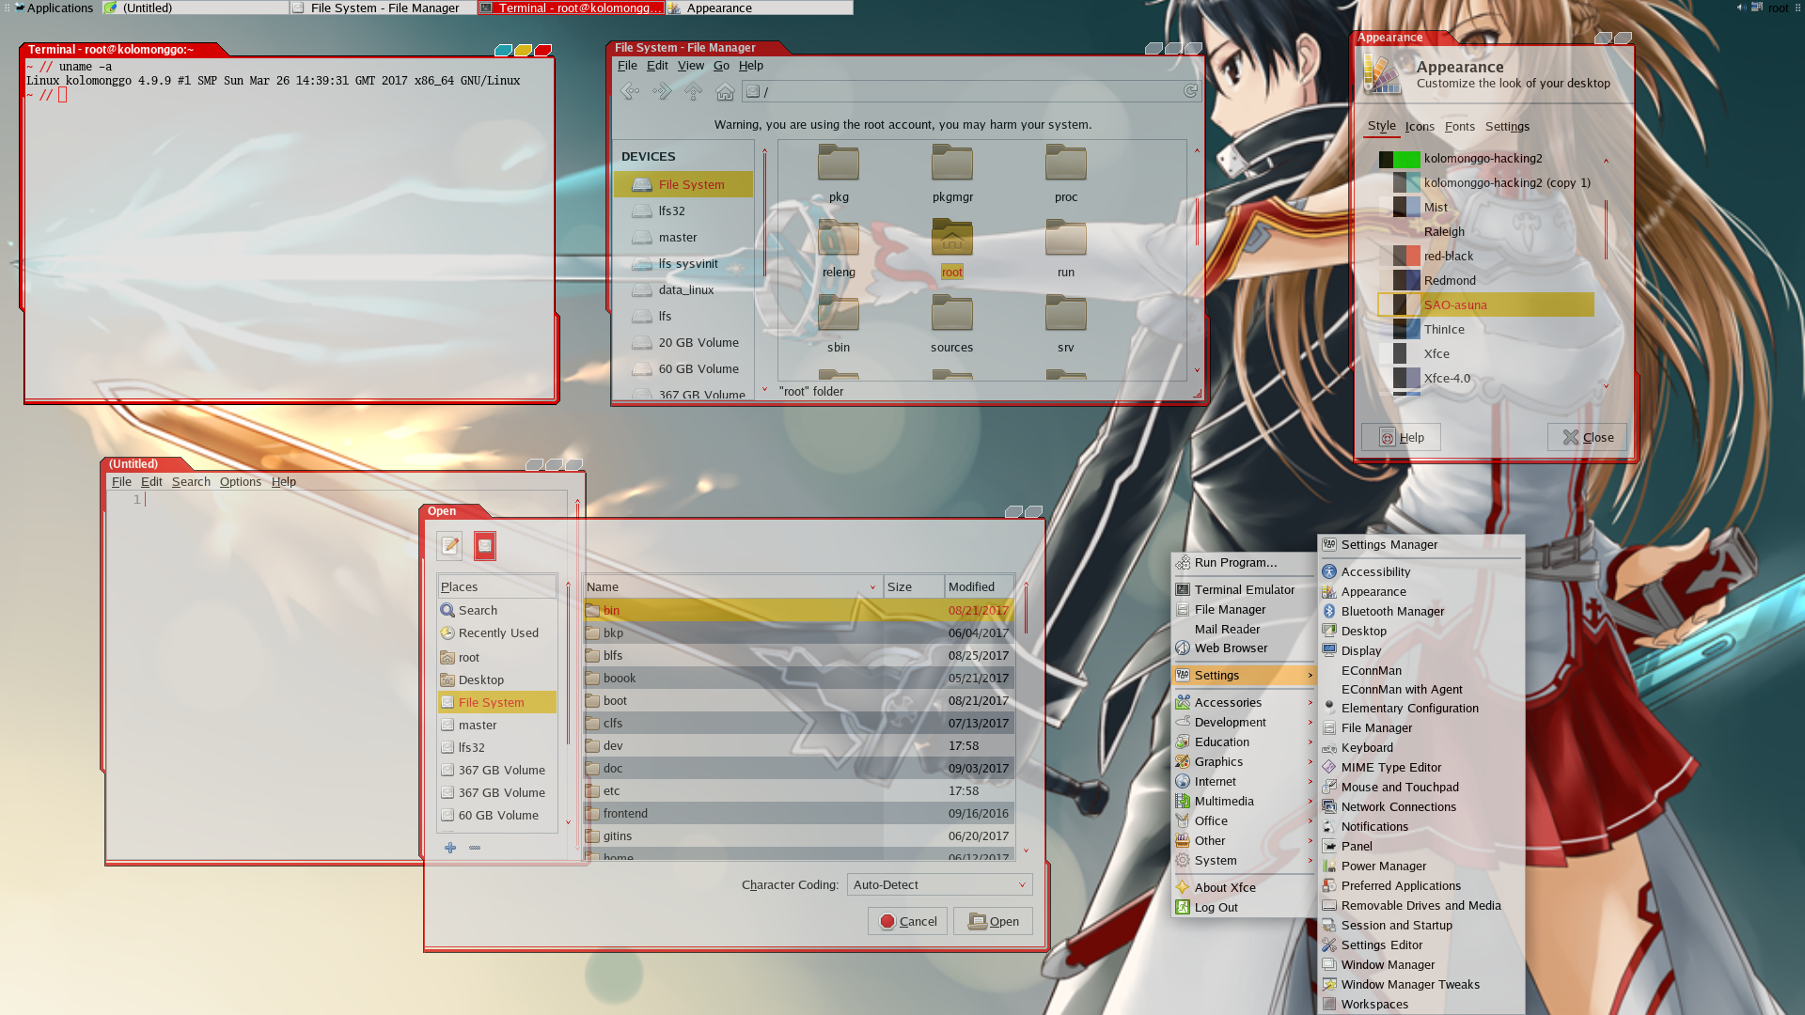
Task: Expand the Office submenu
Action: pos(1243,821)
